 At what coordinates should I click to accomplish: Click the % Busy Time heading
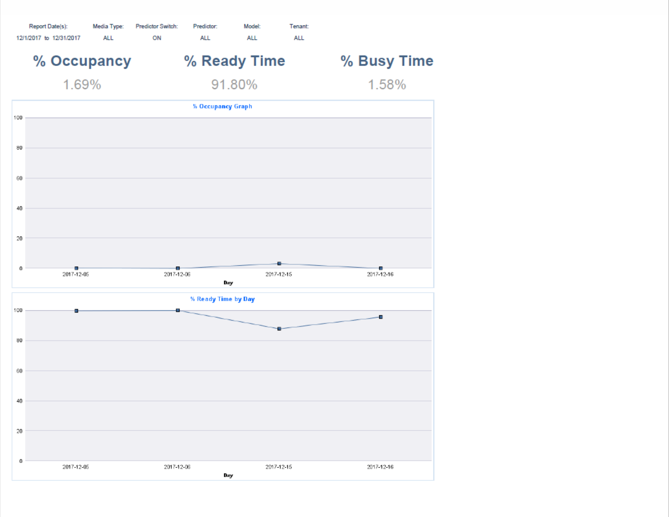coord(387,61)
